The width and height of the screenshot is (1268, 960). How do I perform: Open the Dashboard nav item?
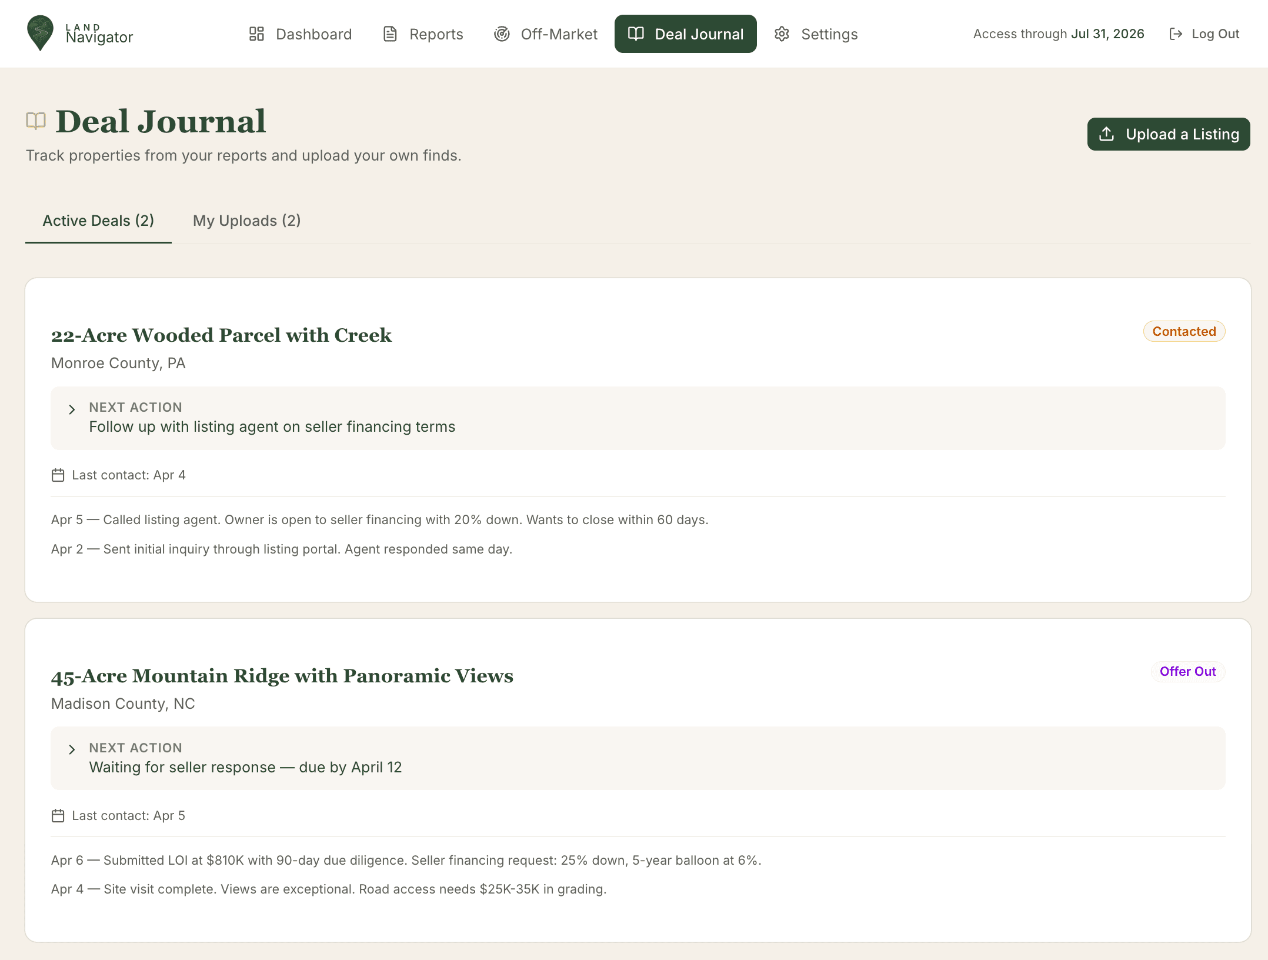coord(300,34)
